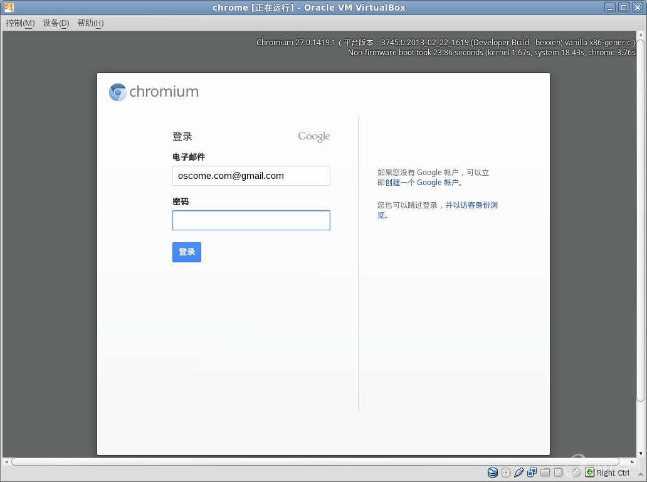Image resolution: width=647 pixels, height=482 pixels.
Task: Click the 创建一个 Google 帐户 link
Action: tap(421, 183)
